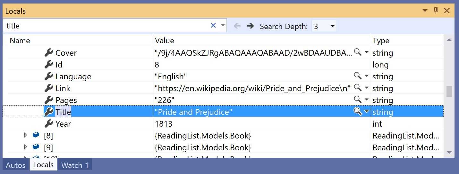
Task: Select the Year property name
Action: pyautogui.click(x=63, y=124)
